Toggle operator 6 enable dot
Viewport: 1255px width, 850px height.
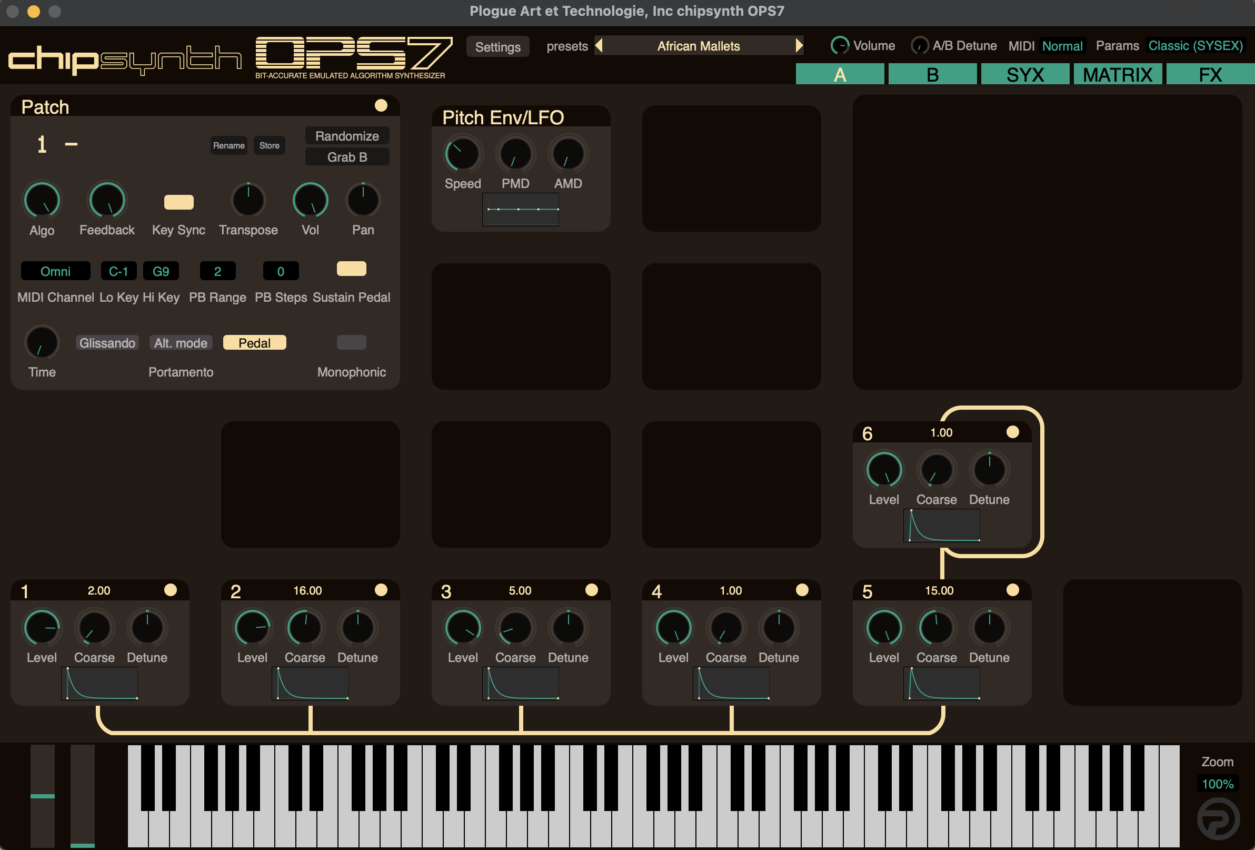point(1013,432)
